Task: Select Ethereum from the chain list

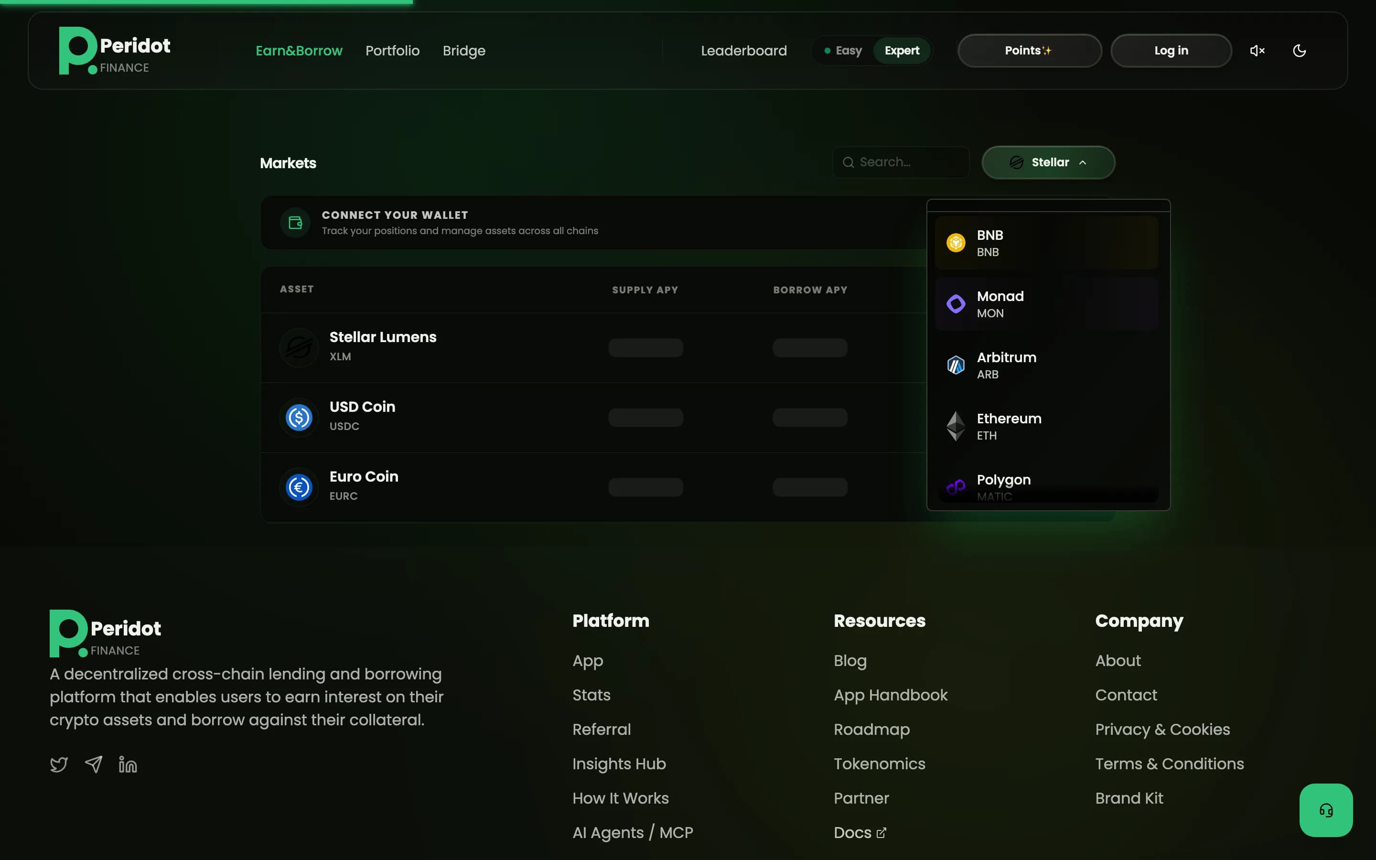Action: (x=1047, y=426)
